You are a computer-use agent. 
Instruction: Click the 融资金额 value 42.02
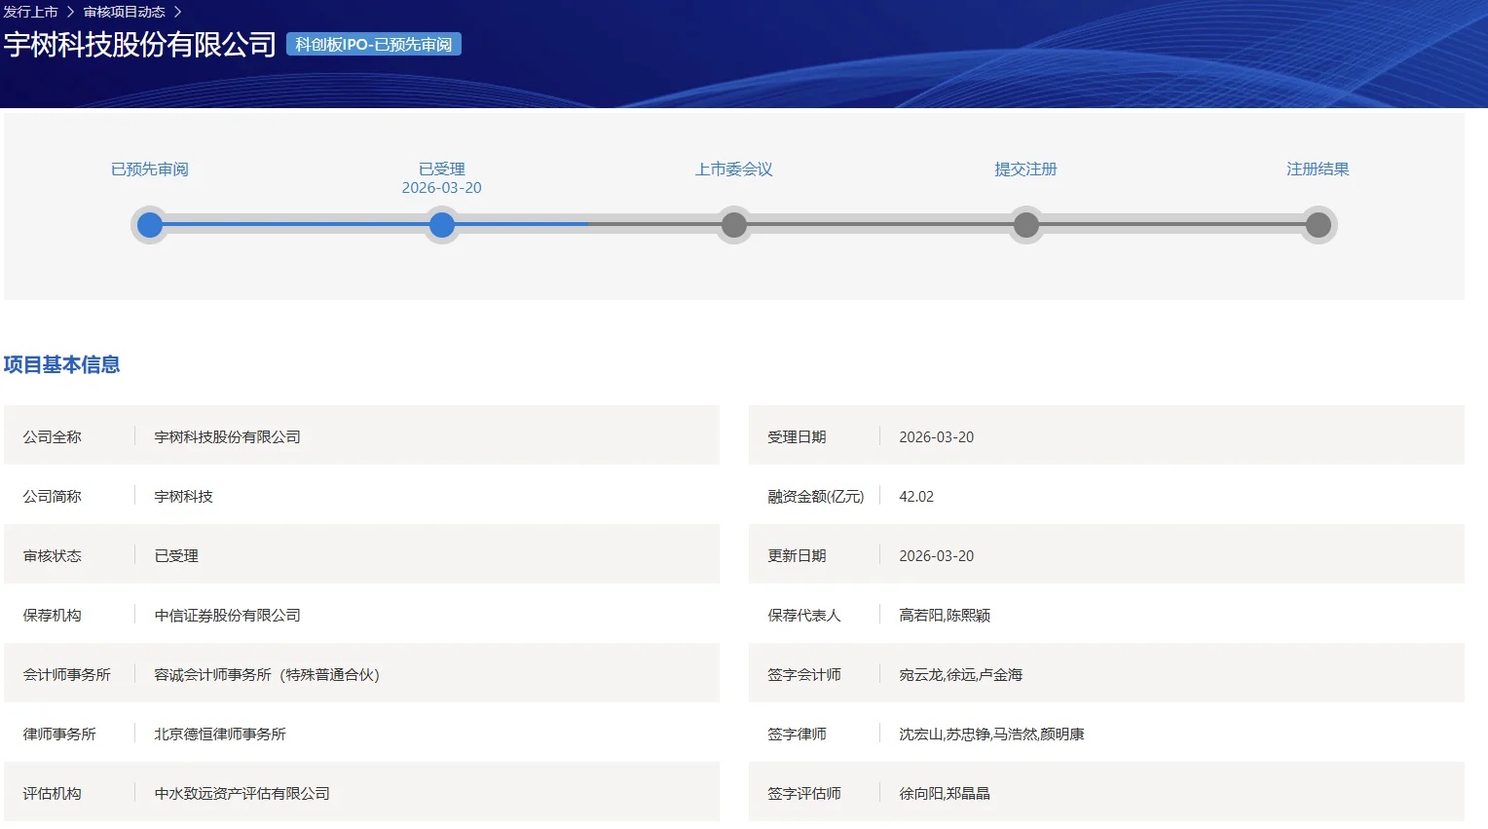pyautogui.click(x=916, y=497)
